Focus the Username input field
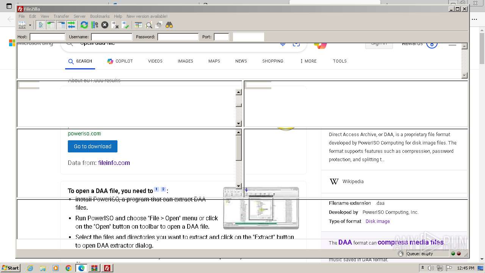Viewport: 485px width, 273px height. click(112, 37)
